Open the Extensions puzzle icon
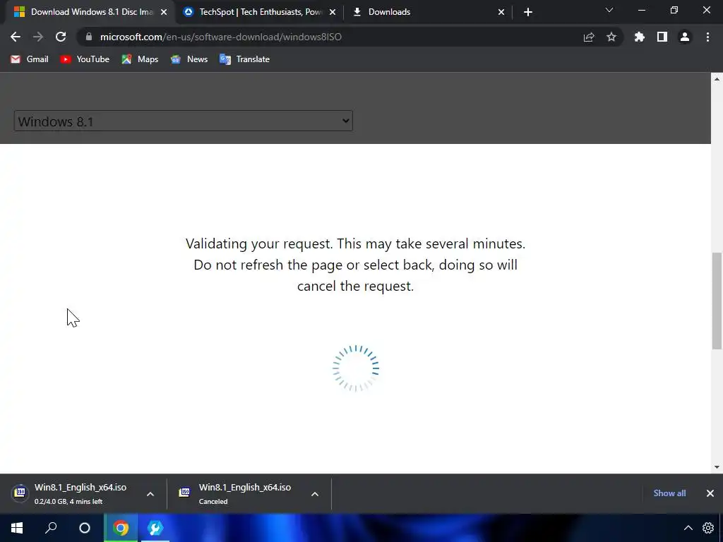The image size is (723, 542). click(639, 37)
